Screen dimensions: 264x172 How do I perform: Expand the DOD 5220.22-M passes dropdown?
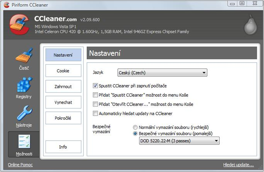[179, 141]
